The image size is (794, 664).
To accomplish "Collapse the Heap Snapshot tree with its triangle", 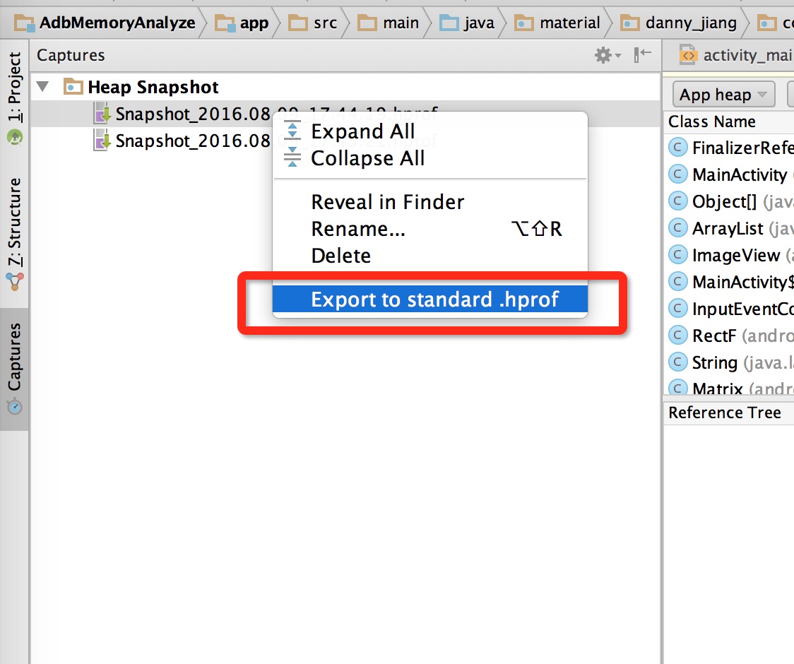I will coord(44,86).
